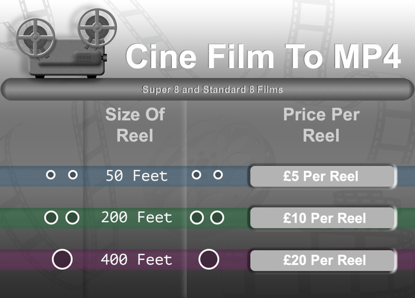
Task: Choose the £20 Per Reel button
Action: [x=323, y=261]
